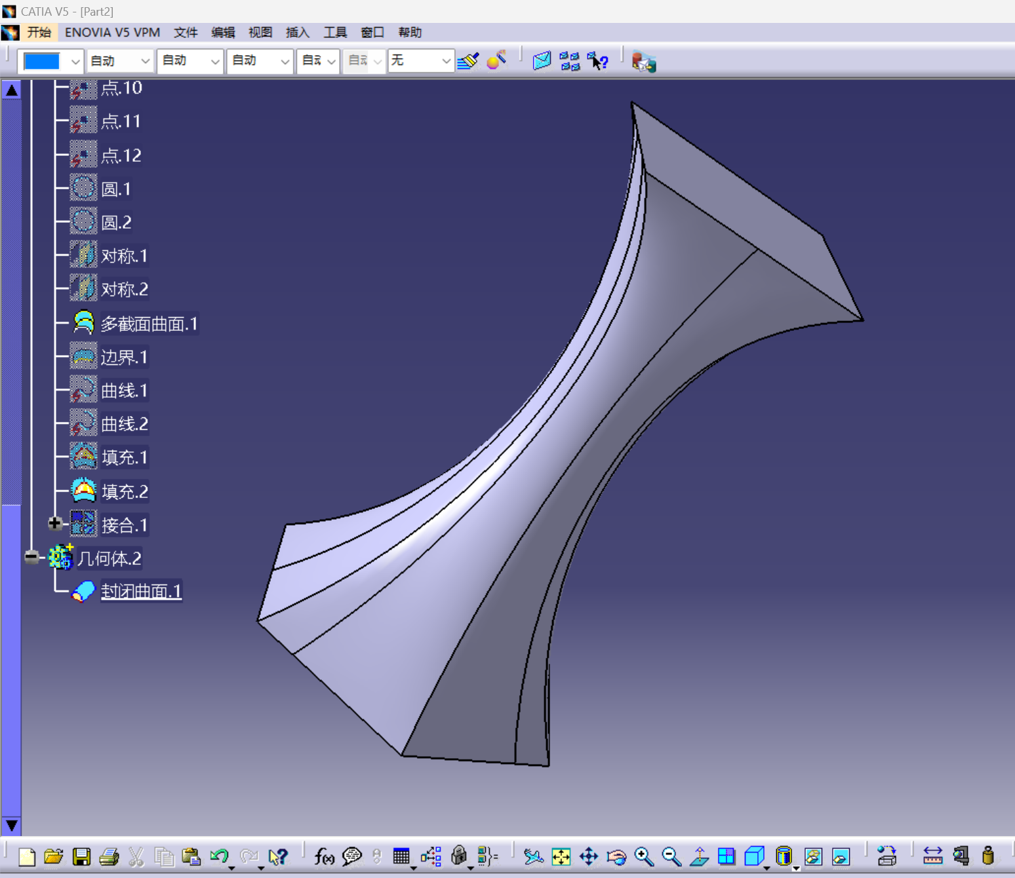1015x878 pixels.
Task: Zoom in with the magnifier plus
Action: (644, 856)
